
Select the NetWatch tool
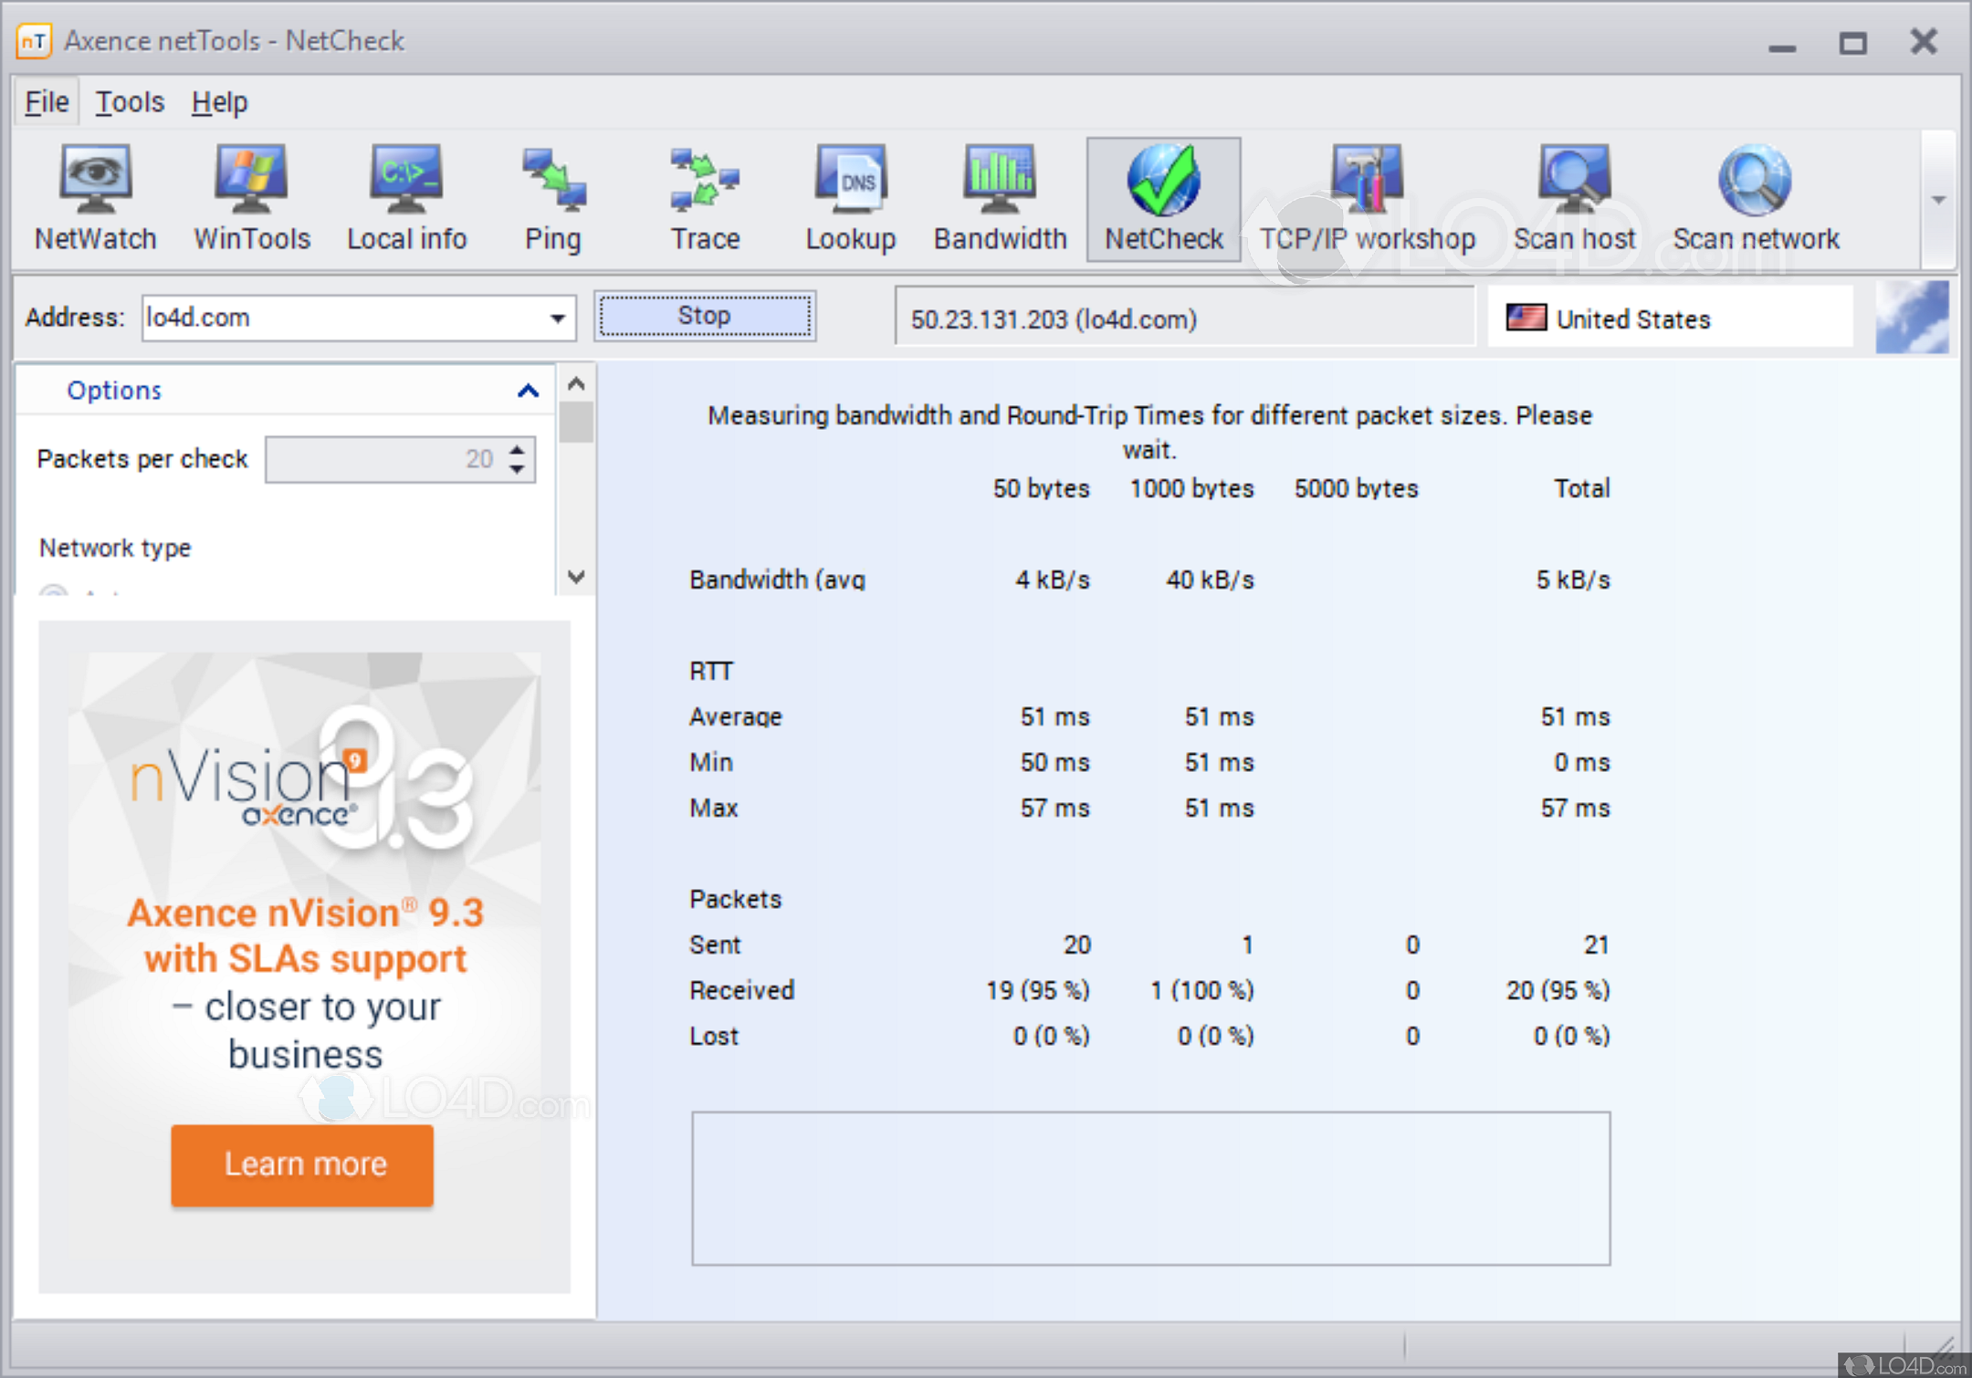[94, 196]
